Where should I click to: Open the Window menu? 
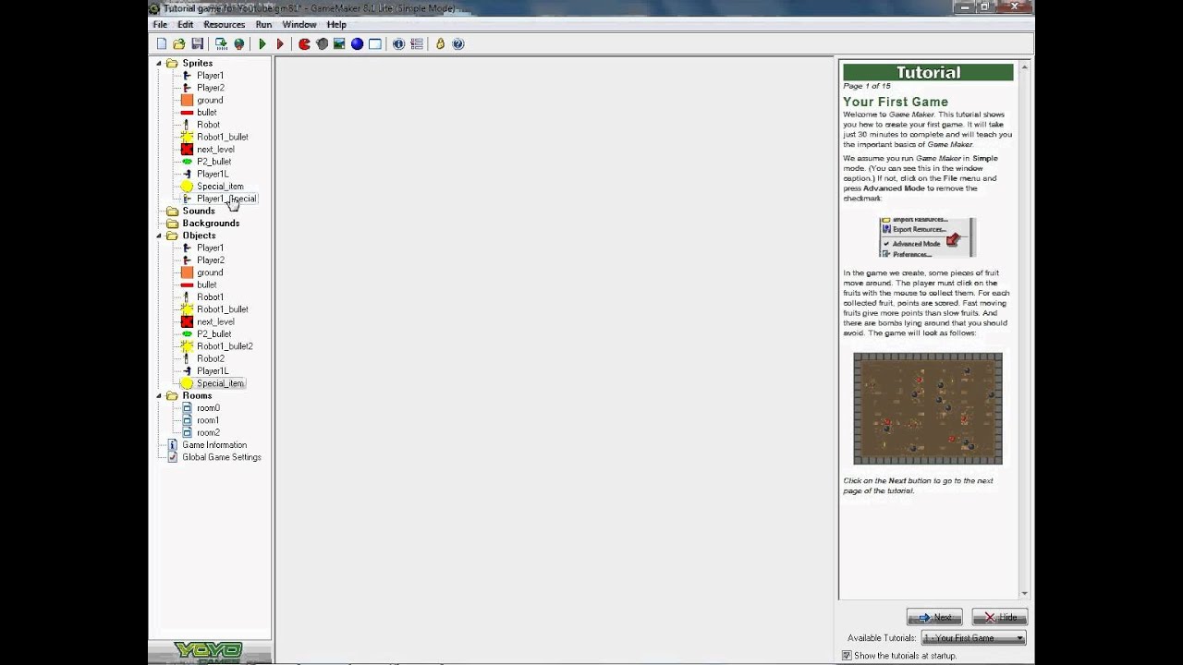[299, 25]
